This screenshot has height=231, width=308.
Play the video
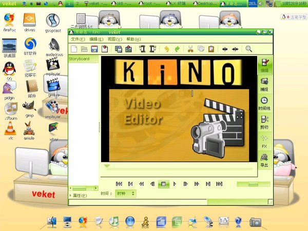175,184
